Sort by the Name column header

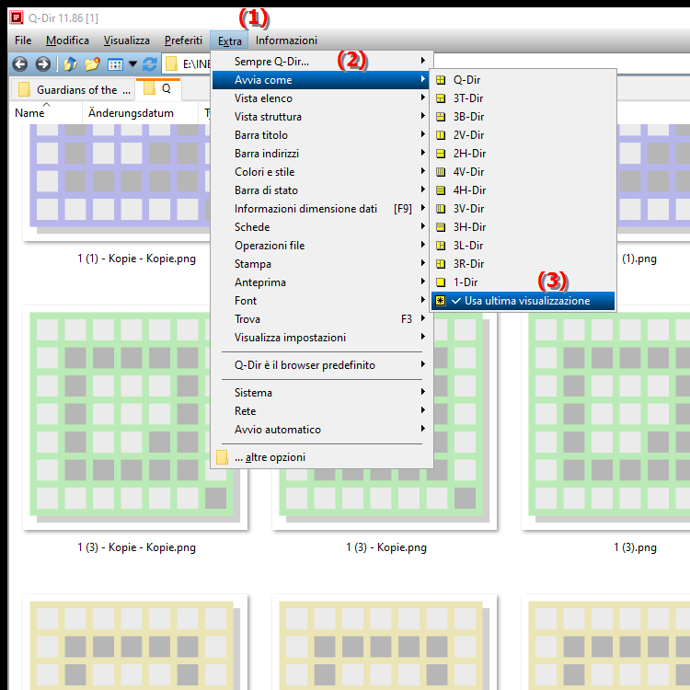click(x=46, y=113)
